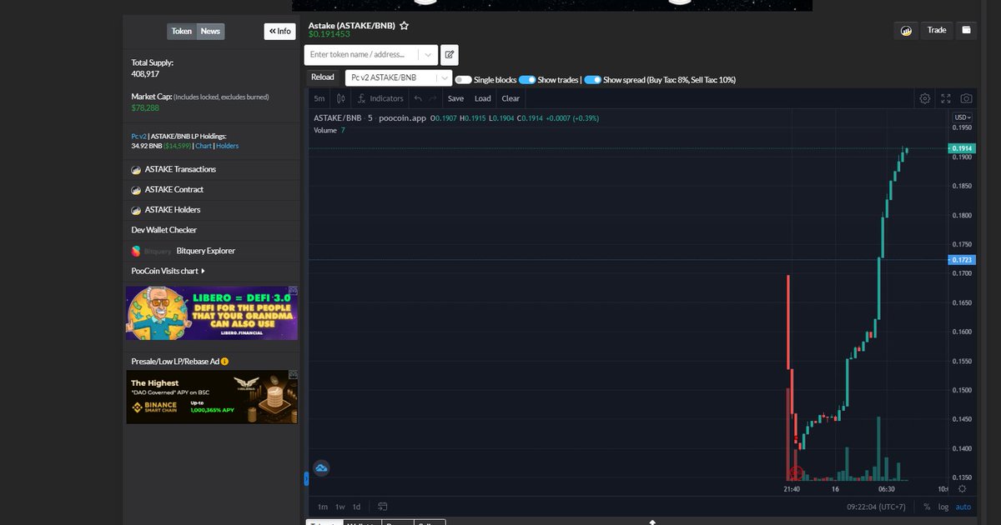Expand the chart's left side drawer handle

click(x=306, y=478)
